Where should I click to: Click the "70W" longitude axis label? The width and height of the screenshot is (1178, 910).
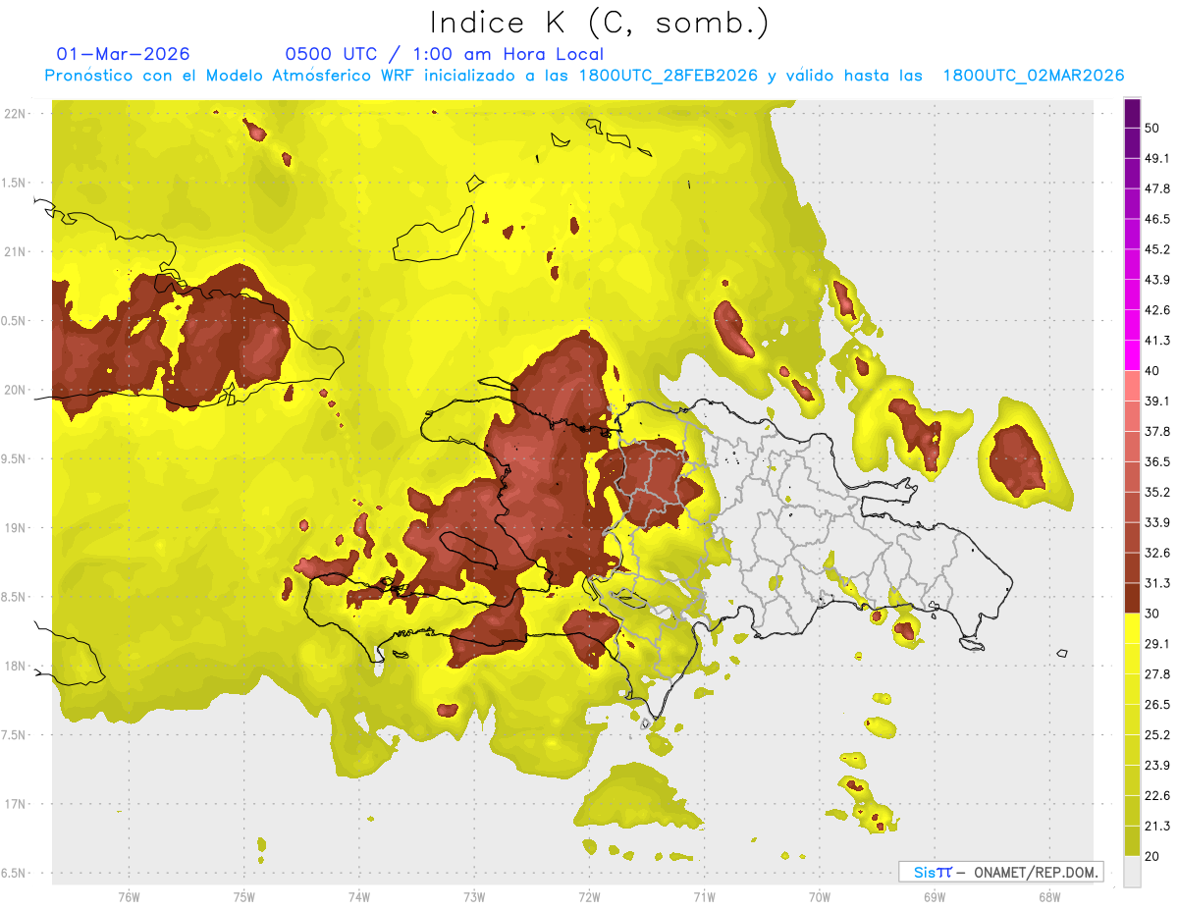pyautogui.click(x=820, y=896)
